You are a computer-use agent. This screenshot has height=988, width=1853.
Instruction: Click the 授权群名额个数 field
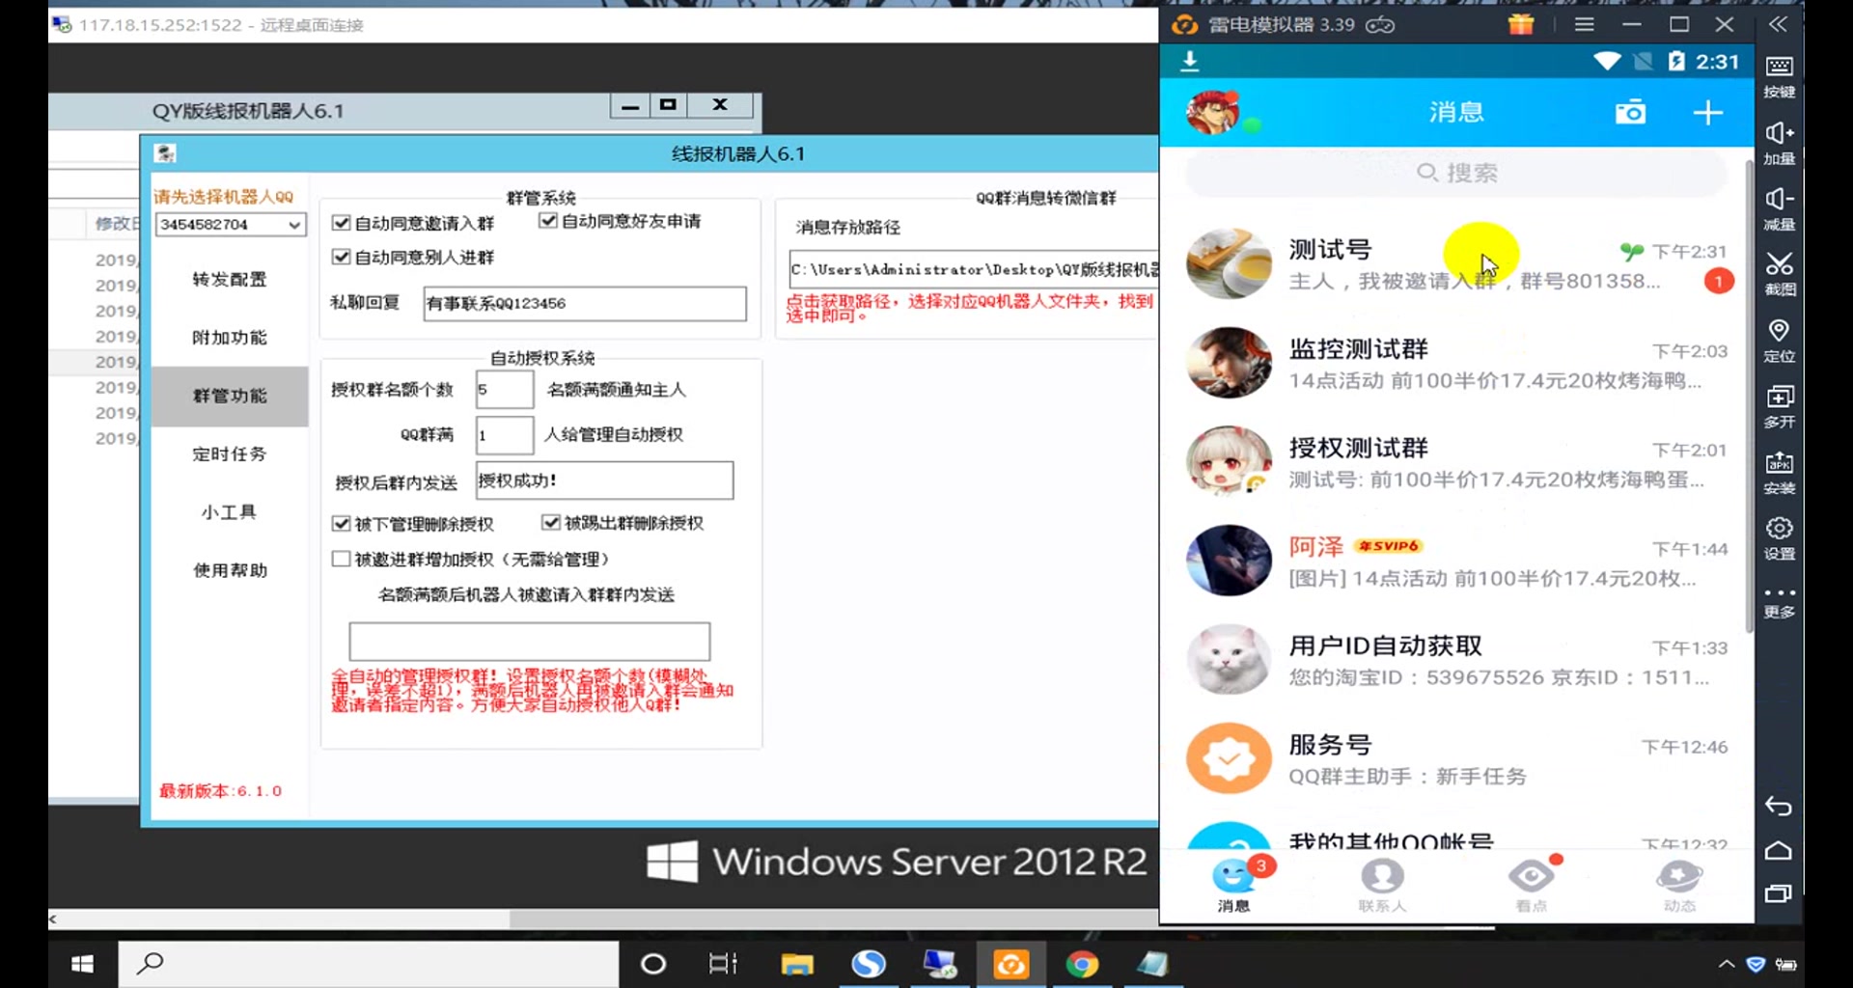coord(504,389)
